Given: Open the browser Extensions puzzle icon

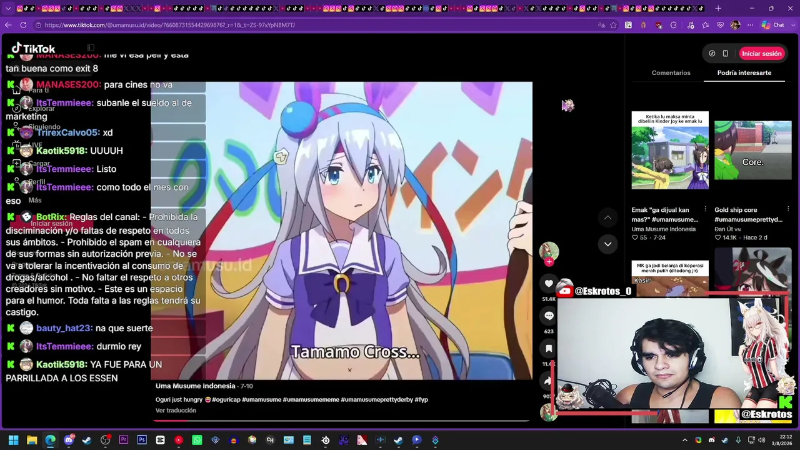Looking at the screenshot, I should [x=673, y=25].
